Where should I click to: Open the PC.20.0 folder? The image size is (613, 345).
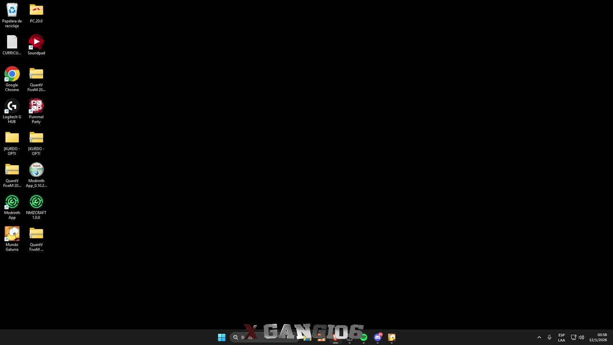(x=36, y=13)
